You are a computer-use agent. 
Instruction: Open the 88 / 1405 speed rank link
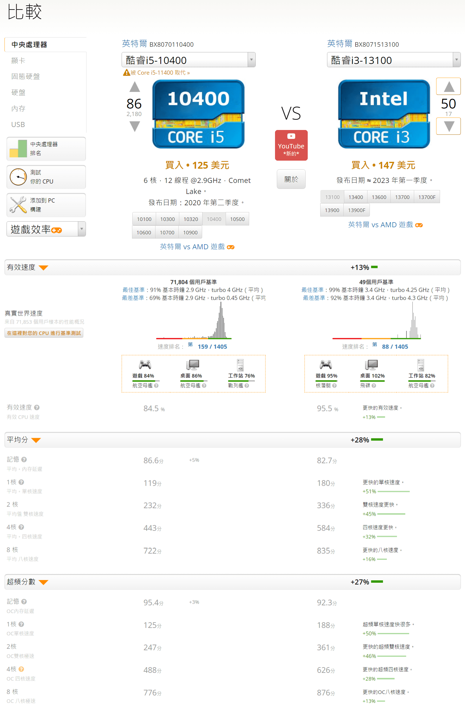pos(395,347)
